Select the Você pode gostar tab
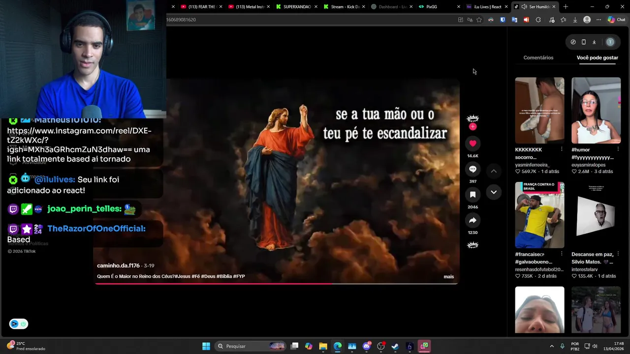Viewport: 630px width, 354px height. (597, 58)
